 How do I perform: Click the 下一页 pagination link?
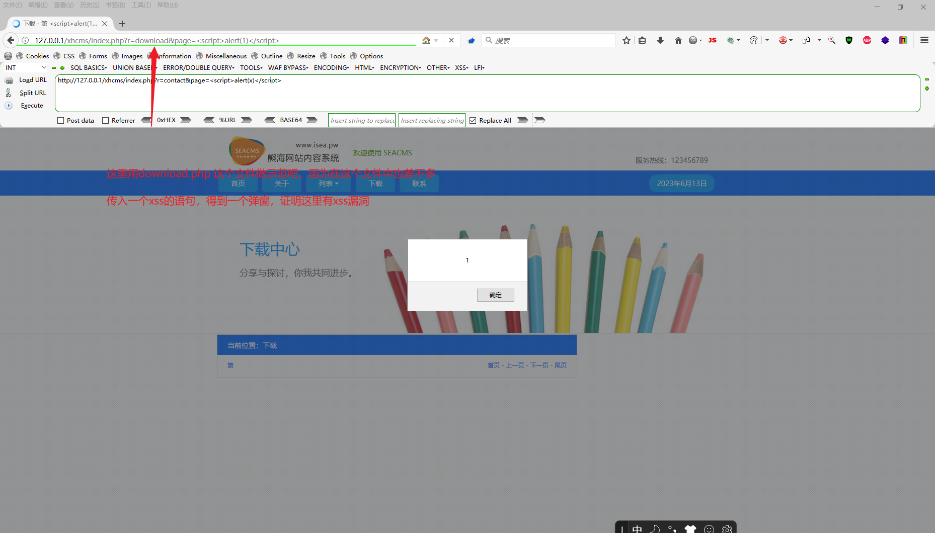coord(539,366)
